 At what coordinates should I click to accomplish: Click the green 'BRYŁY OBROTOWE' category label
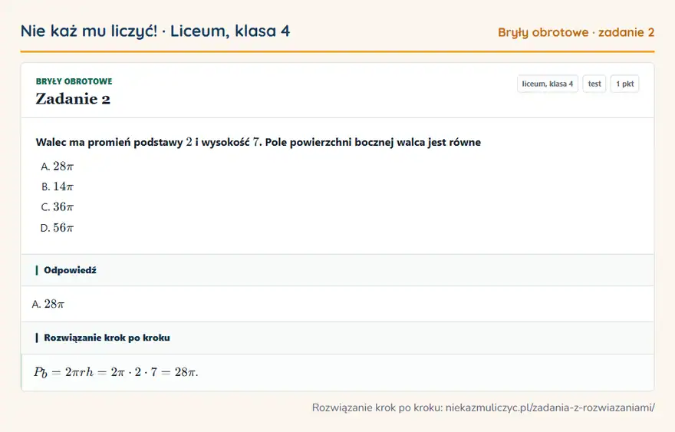point(74,81)
